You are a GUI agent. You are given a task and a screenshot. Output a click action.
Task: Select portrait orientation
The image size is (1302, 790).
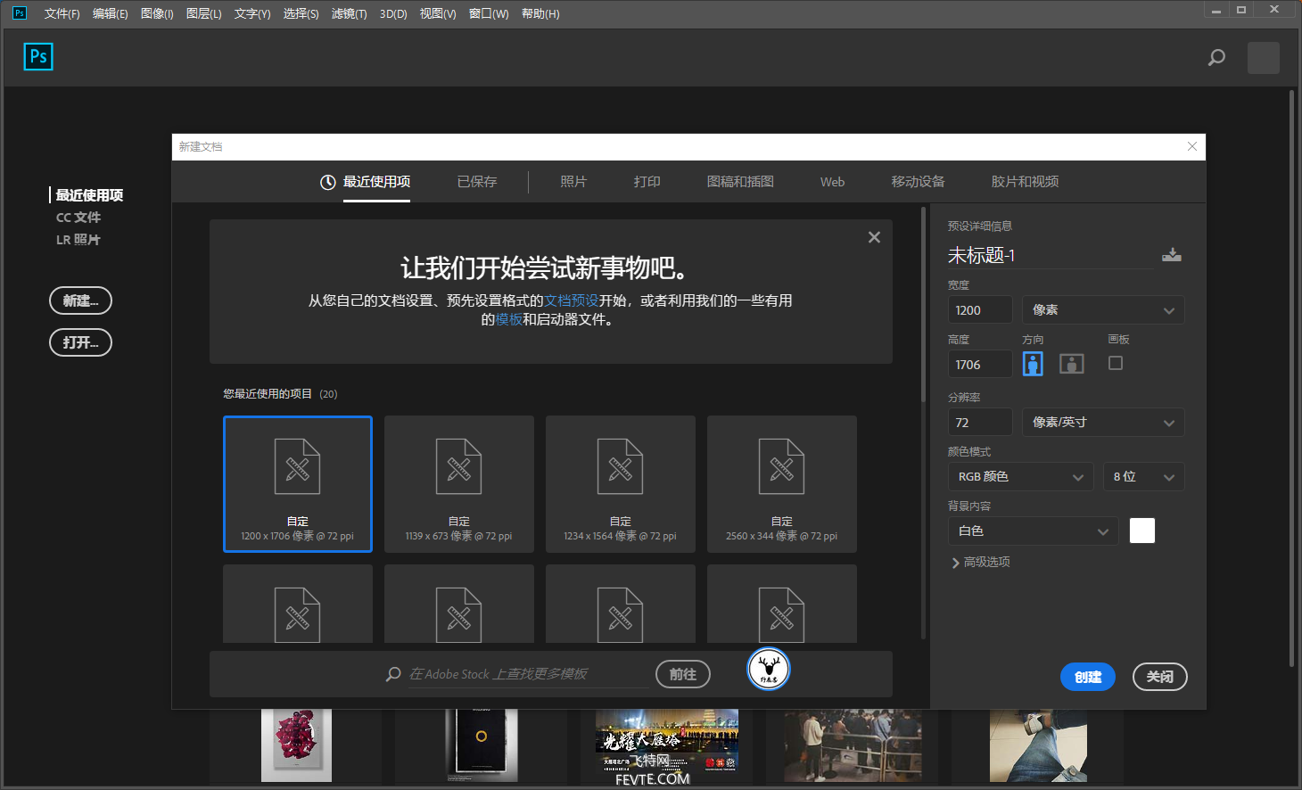pos(1033,364)
